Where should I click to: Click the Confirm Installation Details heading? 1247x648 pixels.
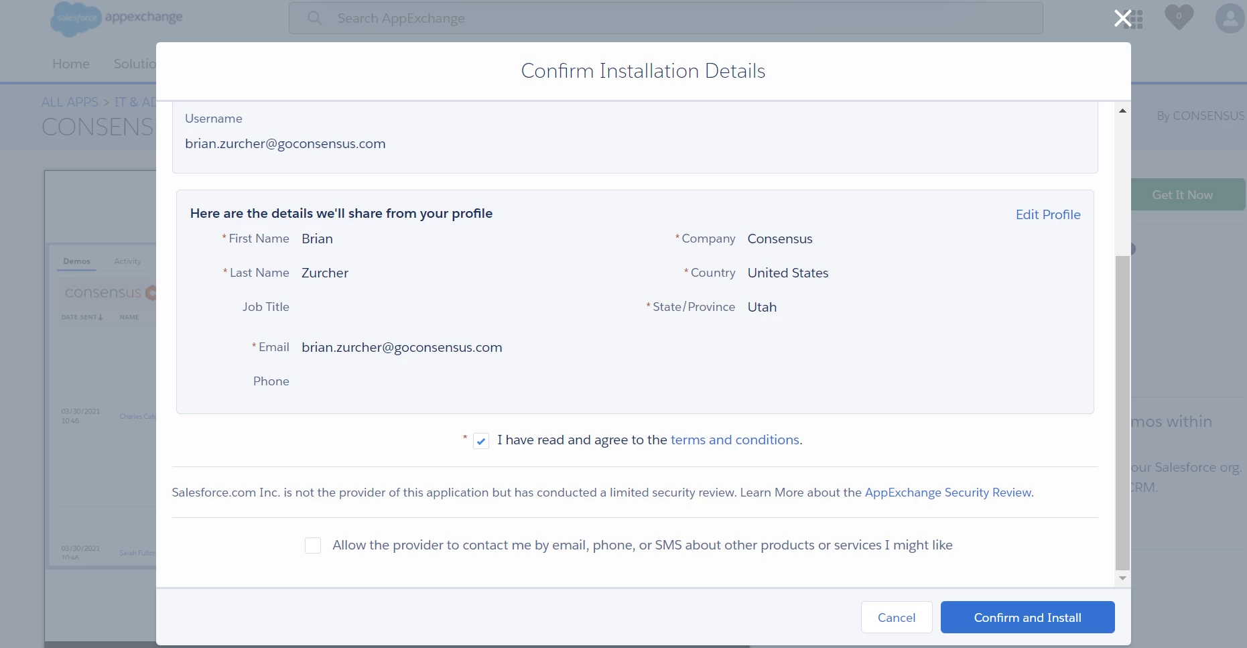643,71
